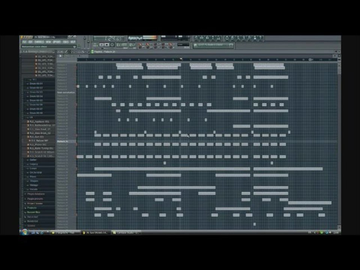Select the pencil draw tool in playlist

click(66, 52)
